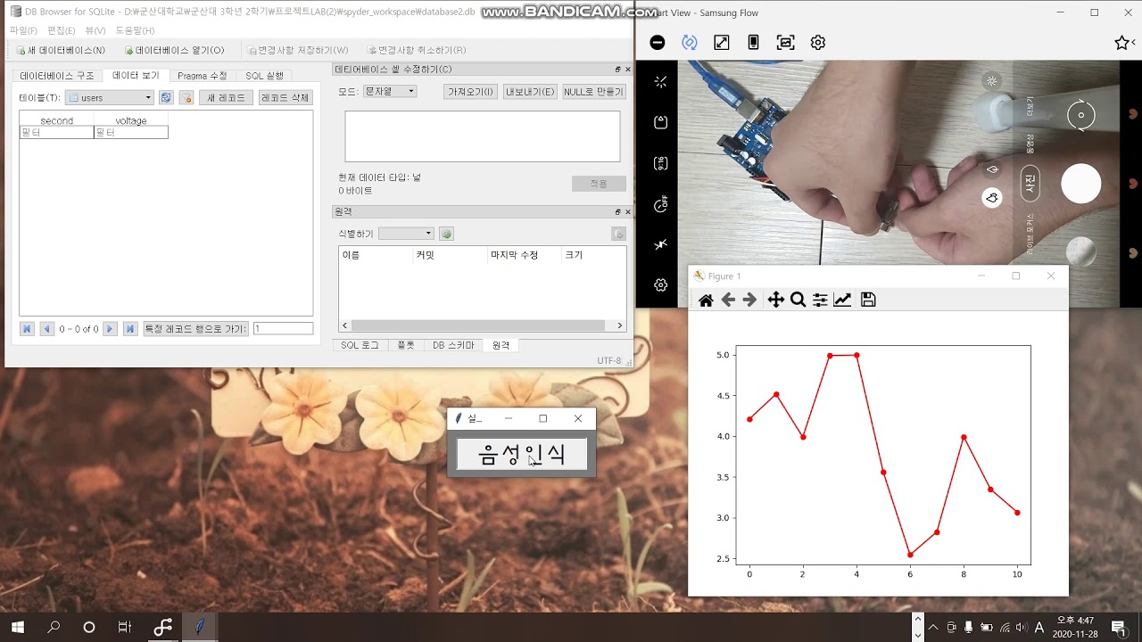Open the edit axis curve parameters icon
Screen dimensions: 1142x642
[x=842, y=300]
